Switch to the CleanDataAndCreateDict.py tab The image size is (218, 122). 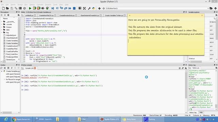[90, 15]
